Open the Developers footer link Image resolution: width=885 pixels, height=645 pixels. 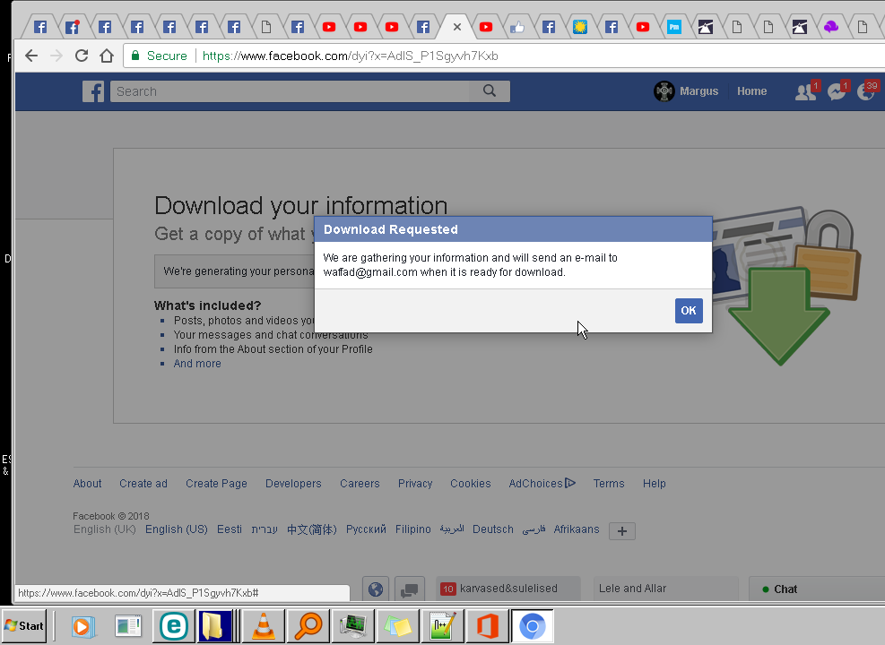pos(293,484)
